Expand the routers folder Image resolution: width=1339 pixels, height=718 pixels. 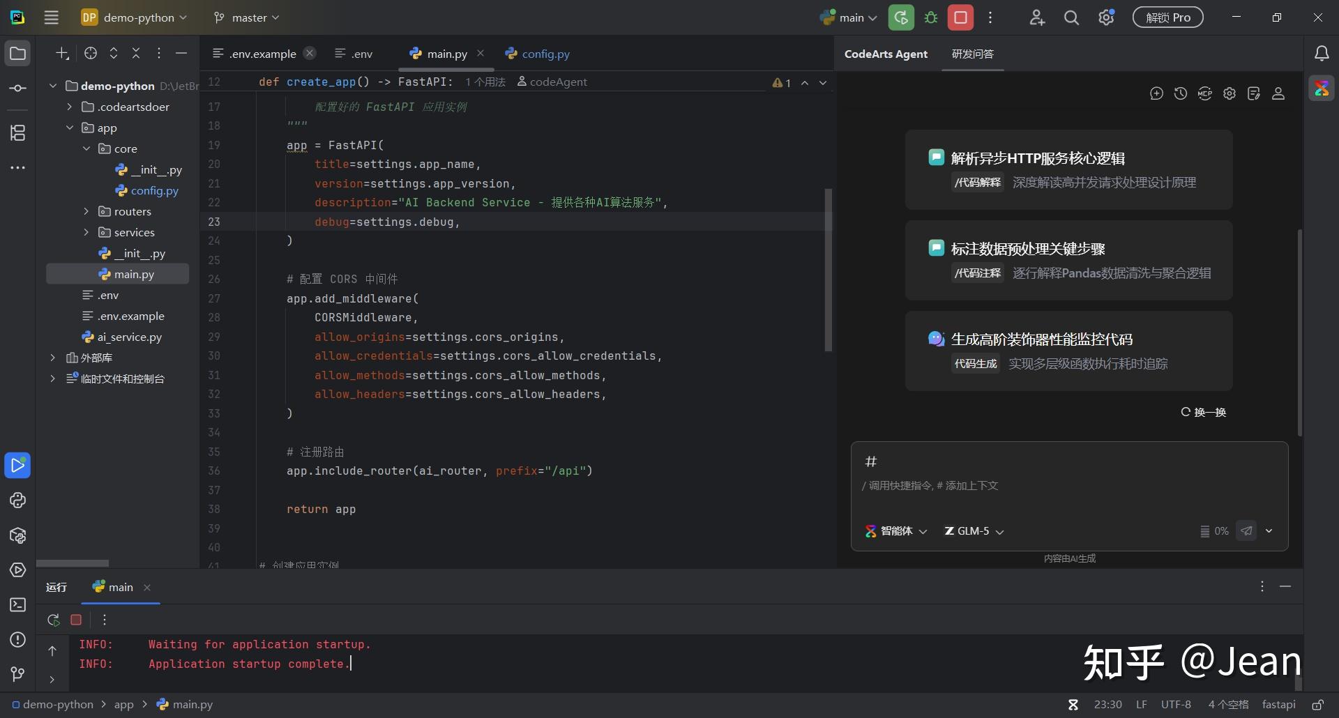(86, 211)
